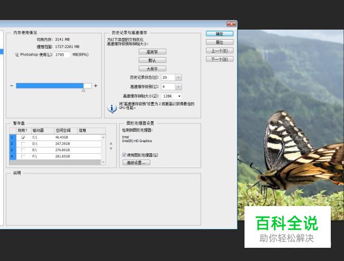Choose the 大而平 cache preset button
This screenshot has width=344, height=261.
152,69
